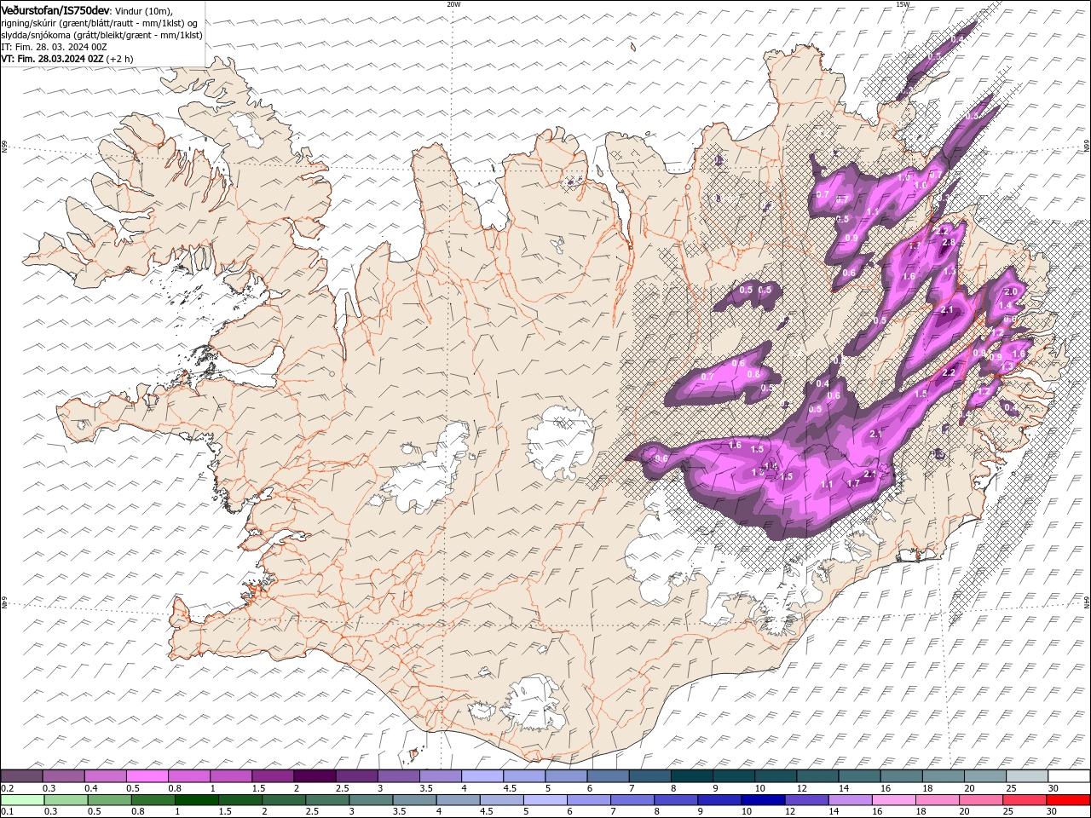Screen dimensions: 1091x818
Task: Pick the light grey swatch above upper 25
Action: tap(1027, 776)
